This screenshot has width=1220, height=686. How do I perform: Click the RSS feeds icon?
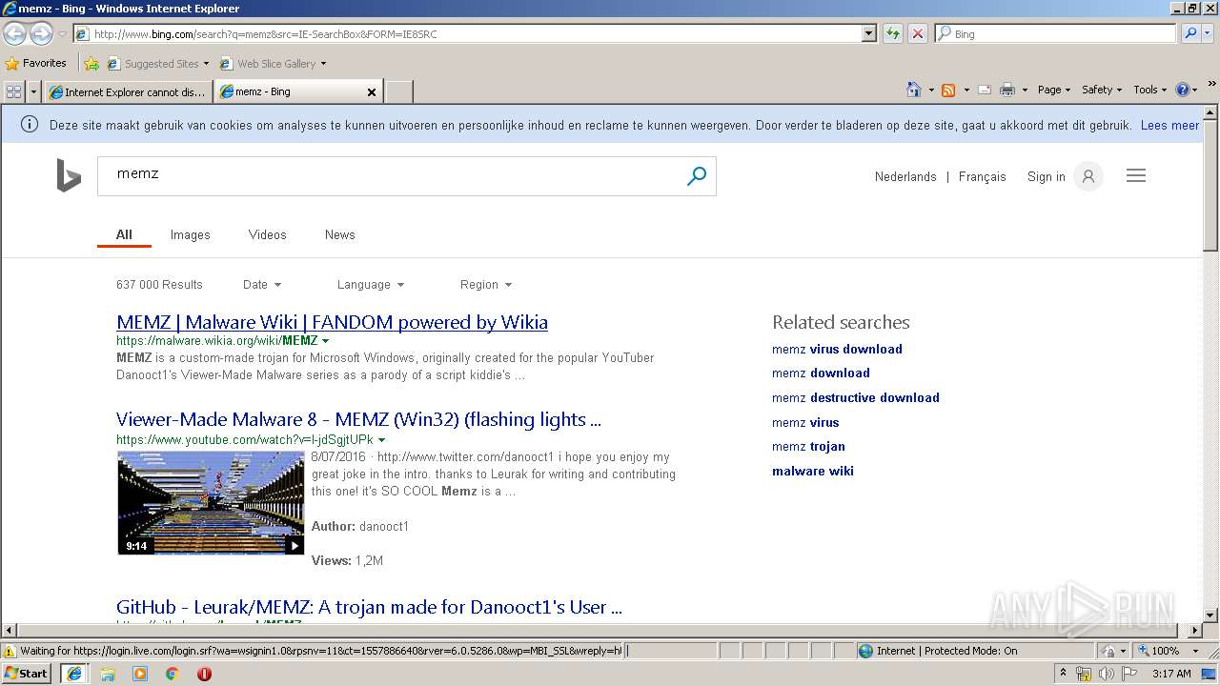[x=948, y=90]
